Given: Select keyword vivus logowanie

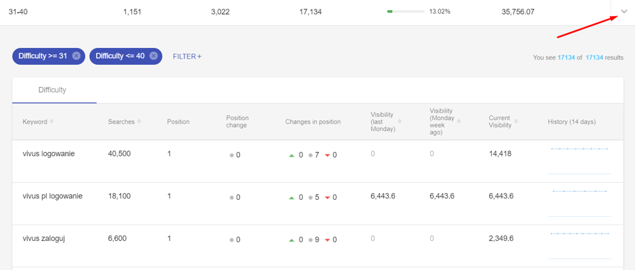Looking at the screenshot, I should (x=49, y=154).
